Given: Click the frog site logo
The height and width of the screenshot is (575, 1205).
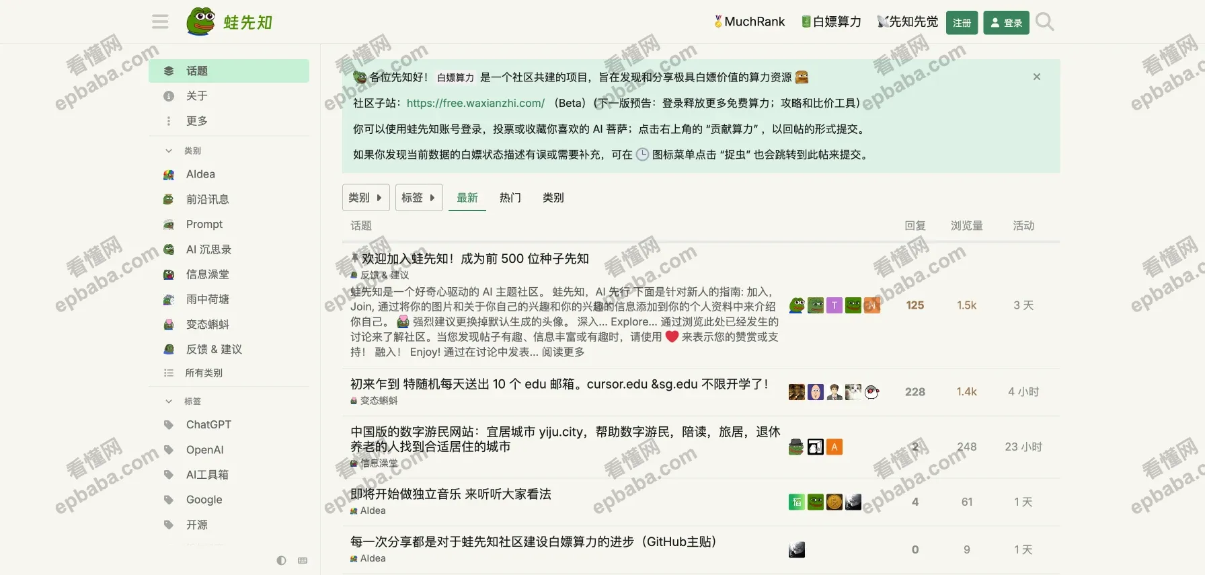Looking at the screenshot, I should (x=229, y=22).
